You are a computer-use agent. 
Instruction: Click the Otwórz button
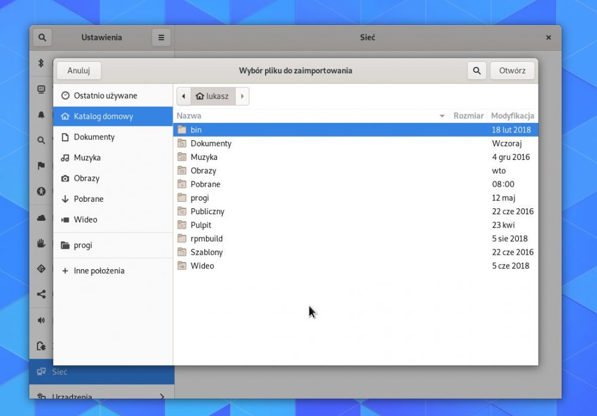(512, 70)
